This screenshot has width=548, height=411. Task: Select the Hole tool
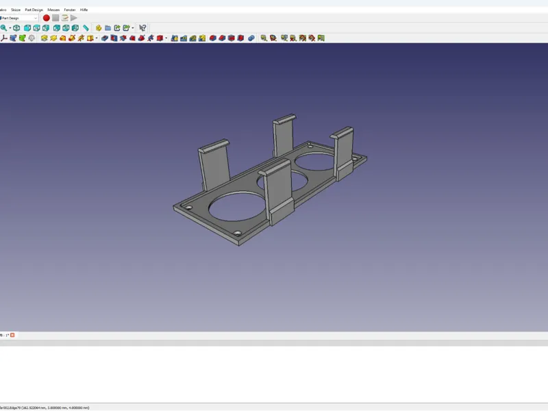coord(114,38)
